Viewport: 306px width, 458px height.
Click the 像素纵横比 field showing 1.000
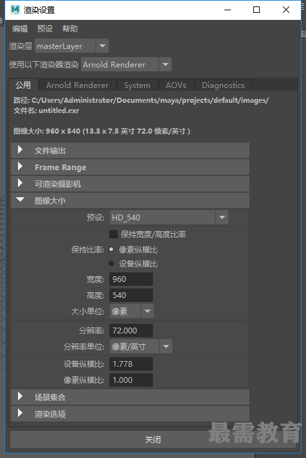(x=131, y=380)
